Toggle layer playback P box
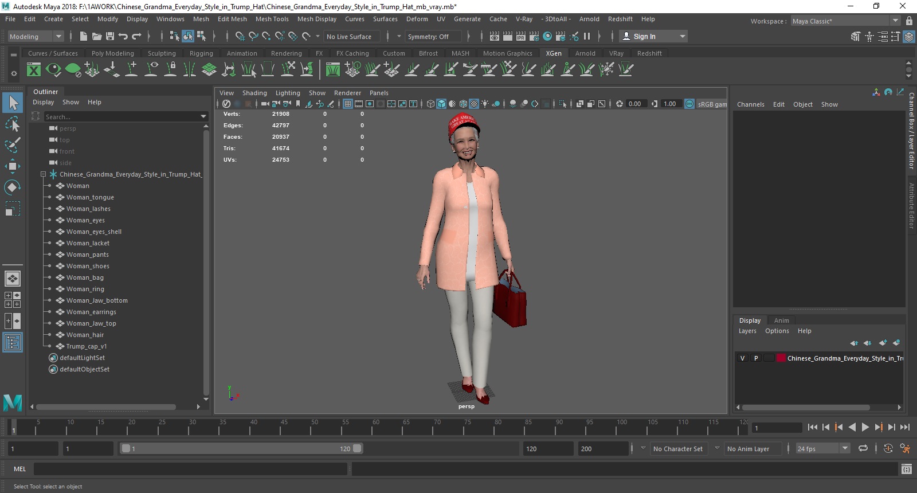This screenshot has height=493, width=917. tap(756, 358)
